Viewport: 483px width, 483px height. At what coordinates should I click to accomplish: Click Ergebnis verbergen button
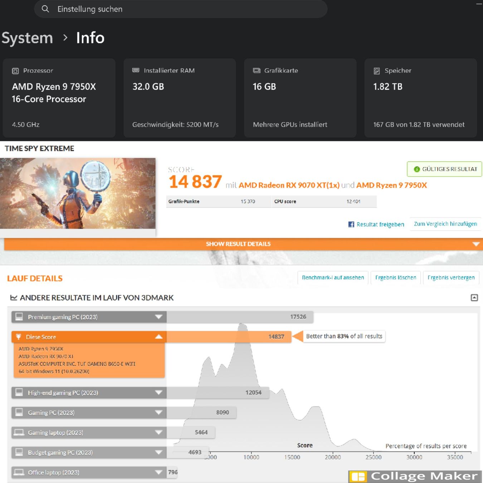[451, 278]
